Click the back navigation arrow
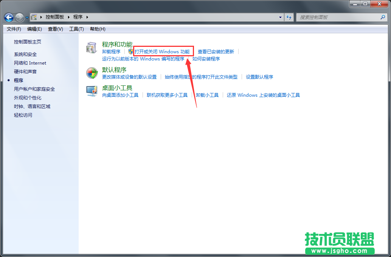391x257 pixels. click(8, 17)
